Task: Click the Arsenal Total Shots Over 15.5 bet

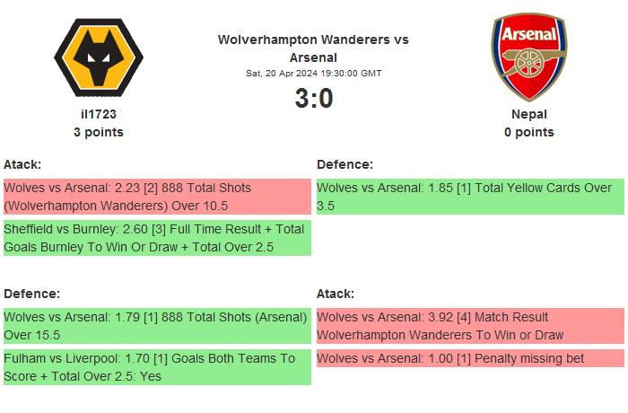Action: point(157,326)
